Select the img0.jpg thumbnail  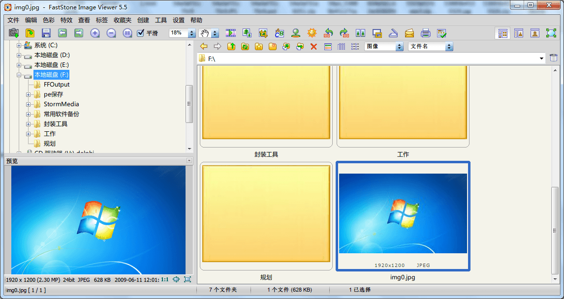point(403,216)
